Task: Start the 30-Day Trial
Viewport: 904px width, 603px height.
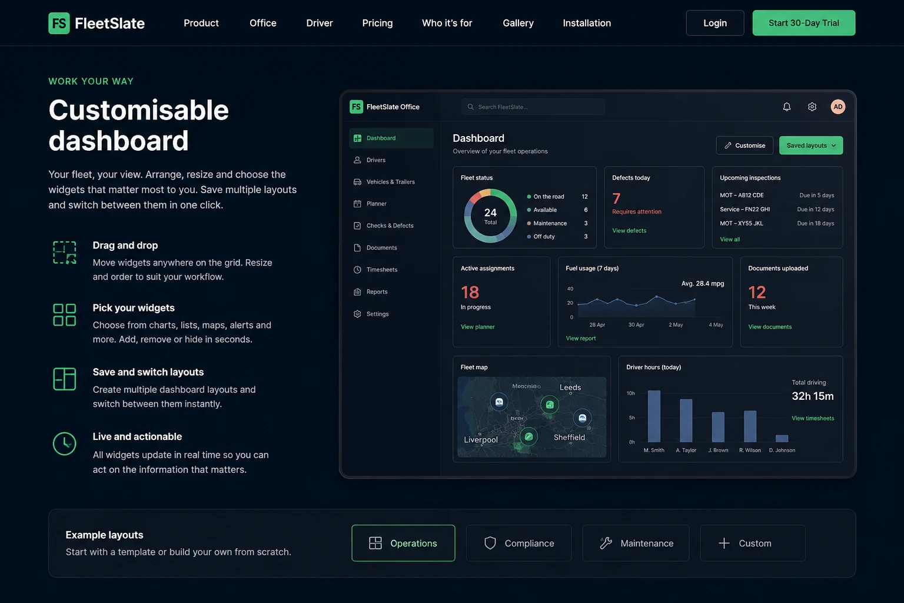Action: tap(804, 23)
